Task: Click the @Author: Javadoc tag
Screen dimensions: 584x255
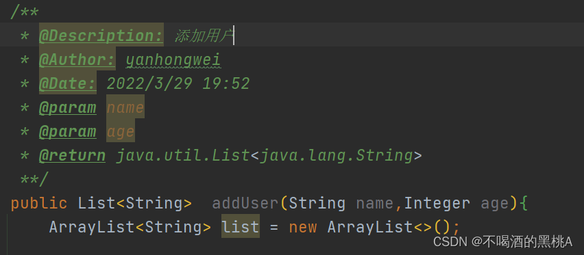Action: click(x=77, y=60)
